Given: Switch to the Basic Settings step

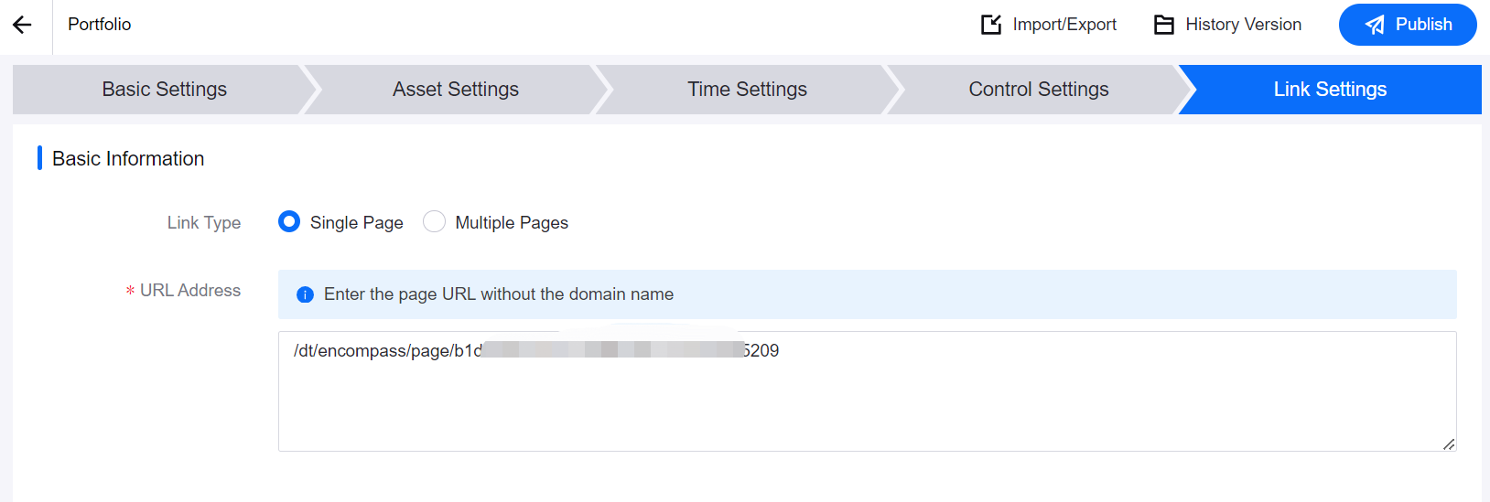Looking at the screenshot, I should pos(165,90).
